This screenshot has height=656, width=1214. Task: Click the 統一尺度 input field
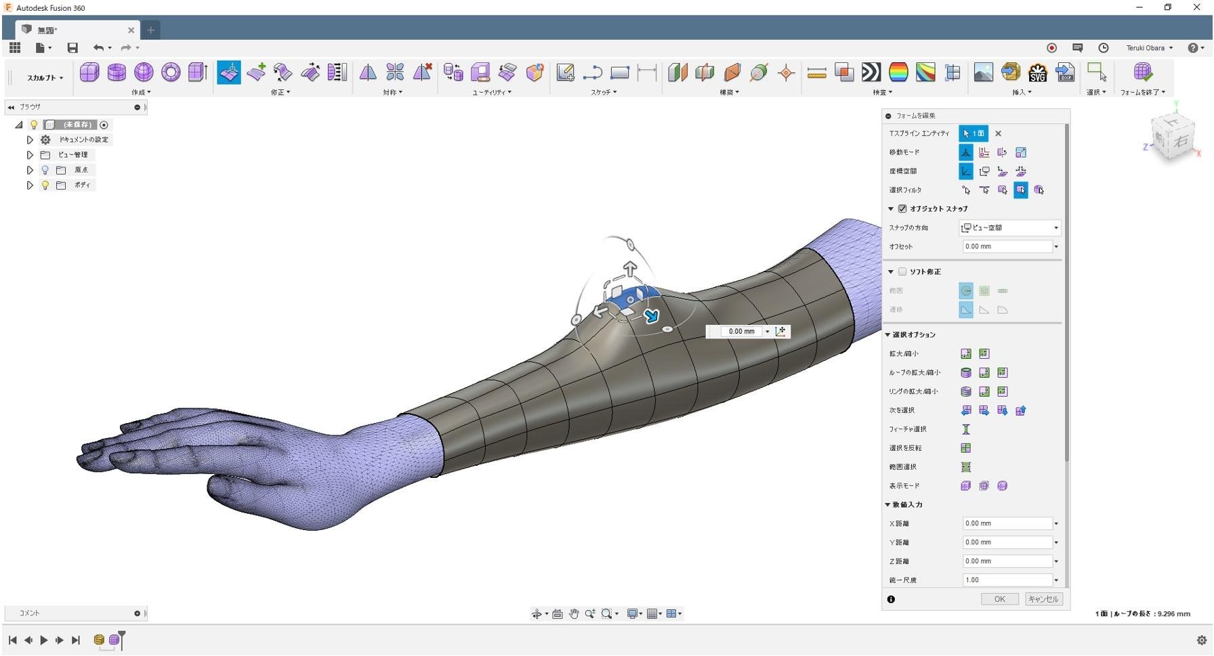click(x=1007, y=580)
